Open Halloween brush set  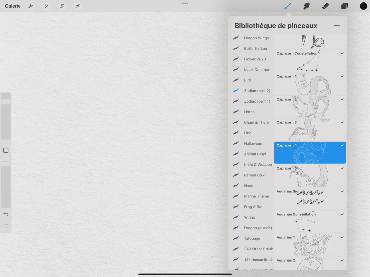[x=253, y=143]
